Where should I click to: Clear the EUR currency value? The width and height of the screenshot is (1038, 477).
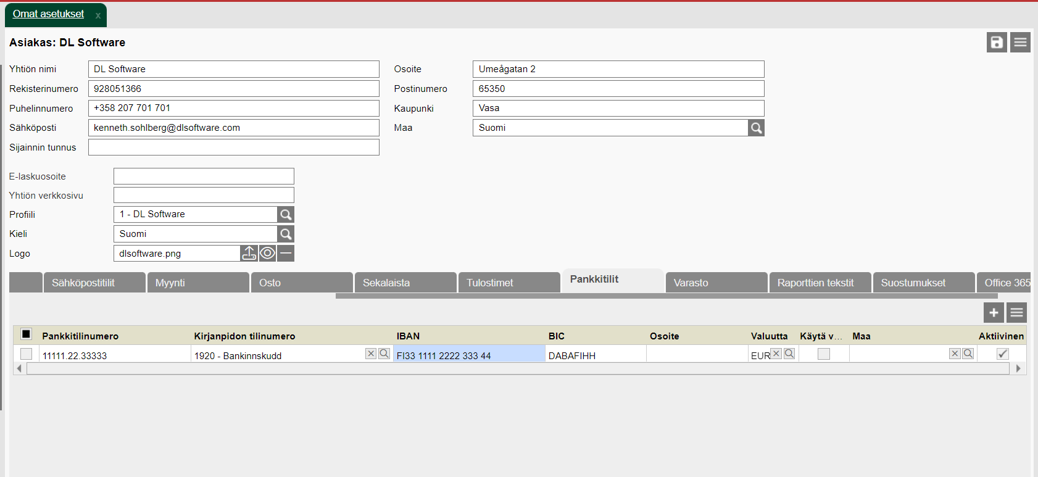pos(776,354)
